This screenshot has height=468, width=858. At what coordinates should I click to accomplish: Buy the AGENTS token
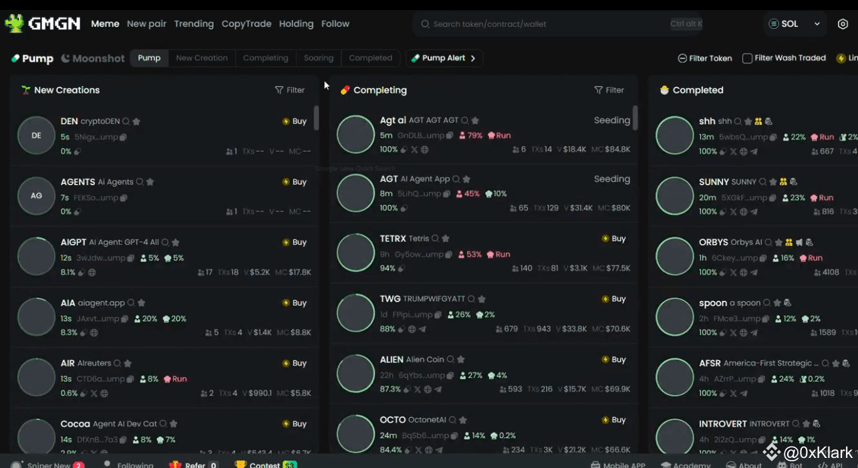point(294,182)
